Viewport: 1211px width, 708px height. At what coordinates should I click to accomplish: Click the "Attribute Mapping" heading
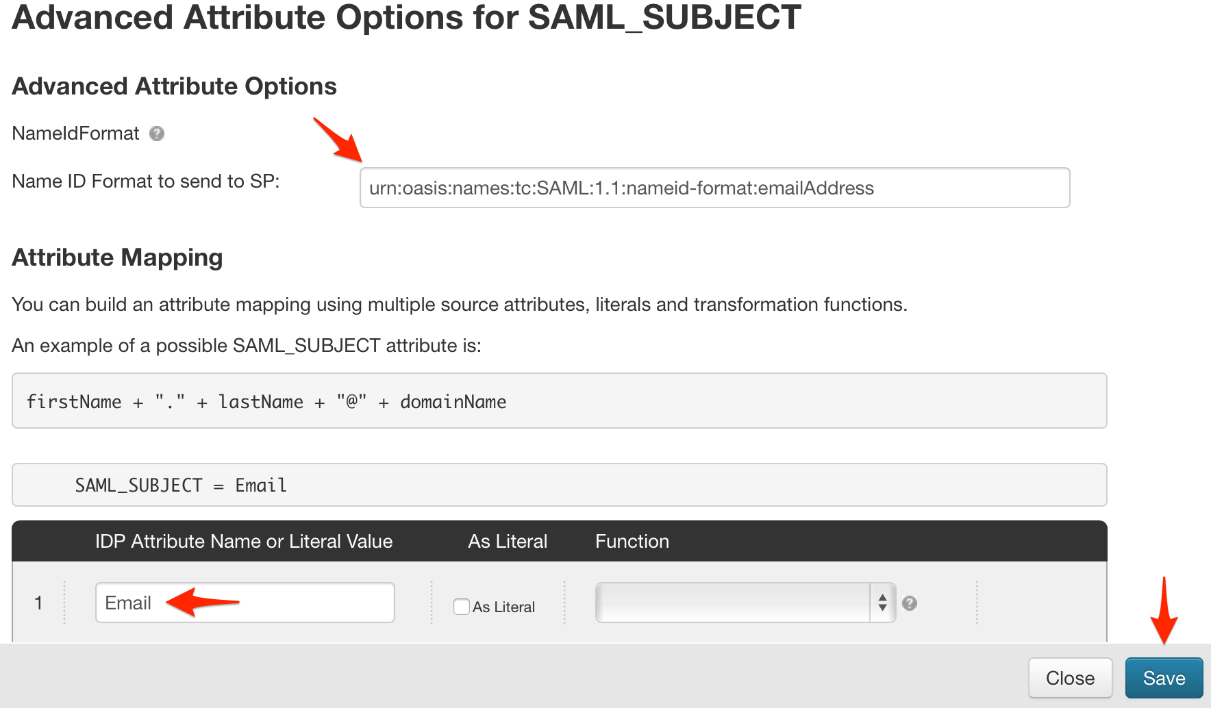pyautogui.click(x=118, y=257)
